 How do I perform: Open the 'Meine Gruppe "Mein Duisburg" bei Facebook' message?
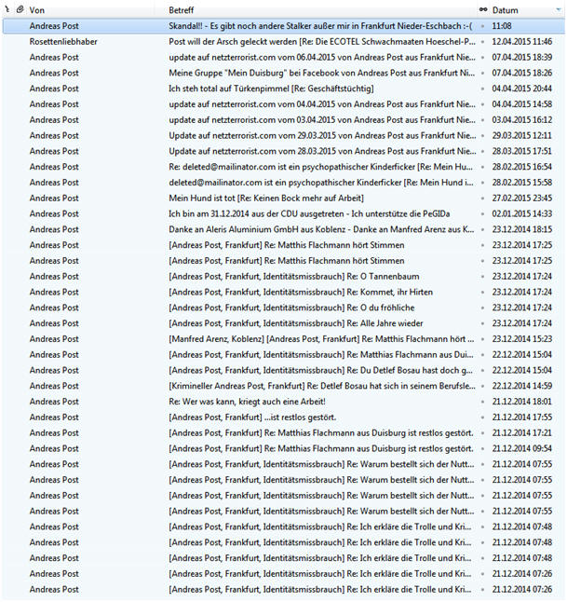[x=322, y=73]
